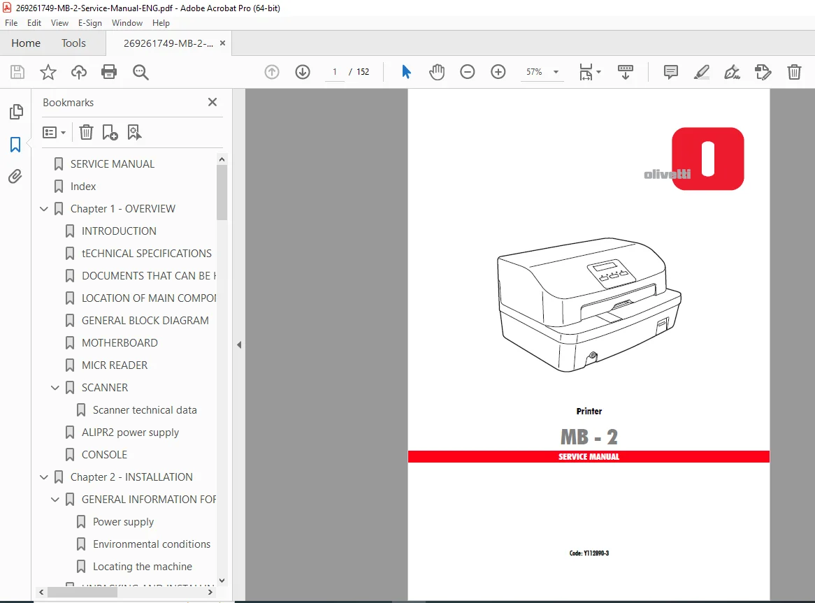Viewport: 815px width, 603px height.
Task: Go to next page arrow
Action: click(x=303, y=72)
